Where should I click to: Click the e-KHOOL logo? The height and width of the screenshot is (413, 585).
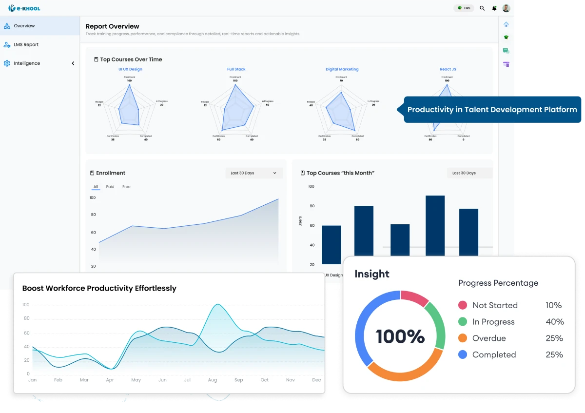coord(24,7)
